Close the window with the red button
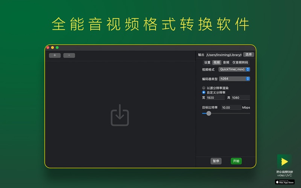 click(48, 48)
